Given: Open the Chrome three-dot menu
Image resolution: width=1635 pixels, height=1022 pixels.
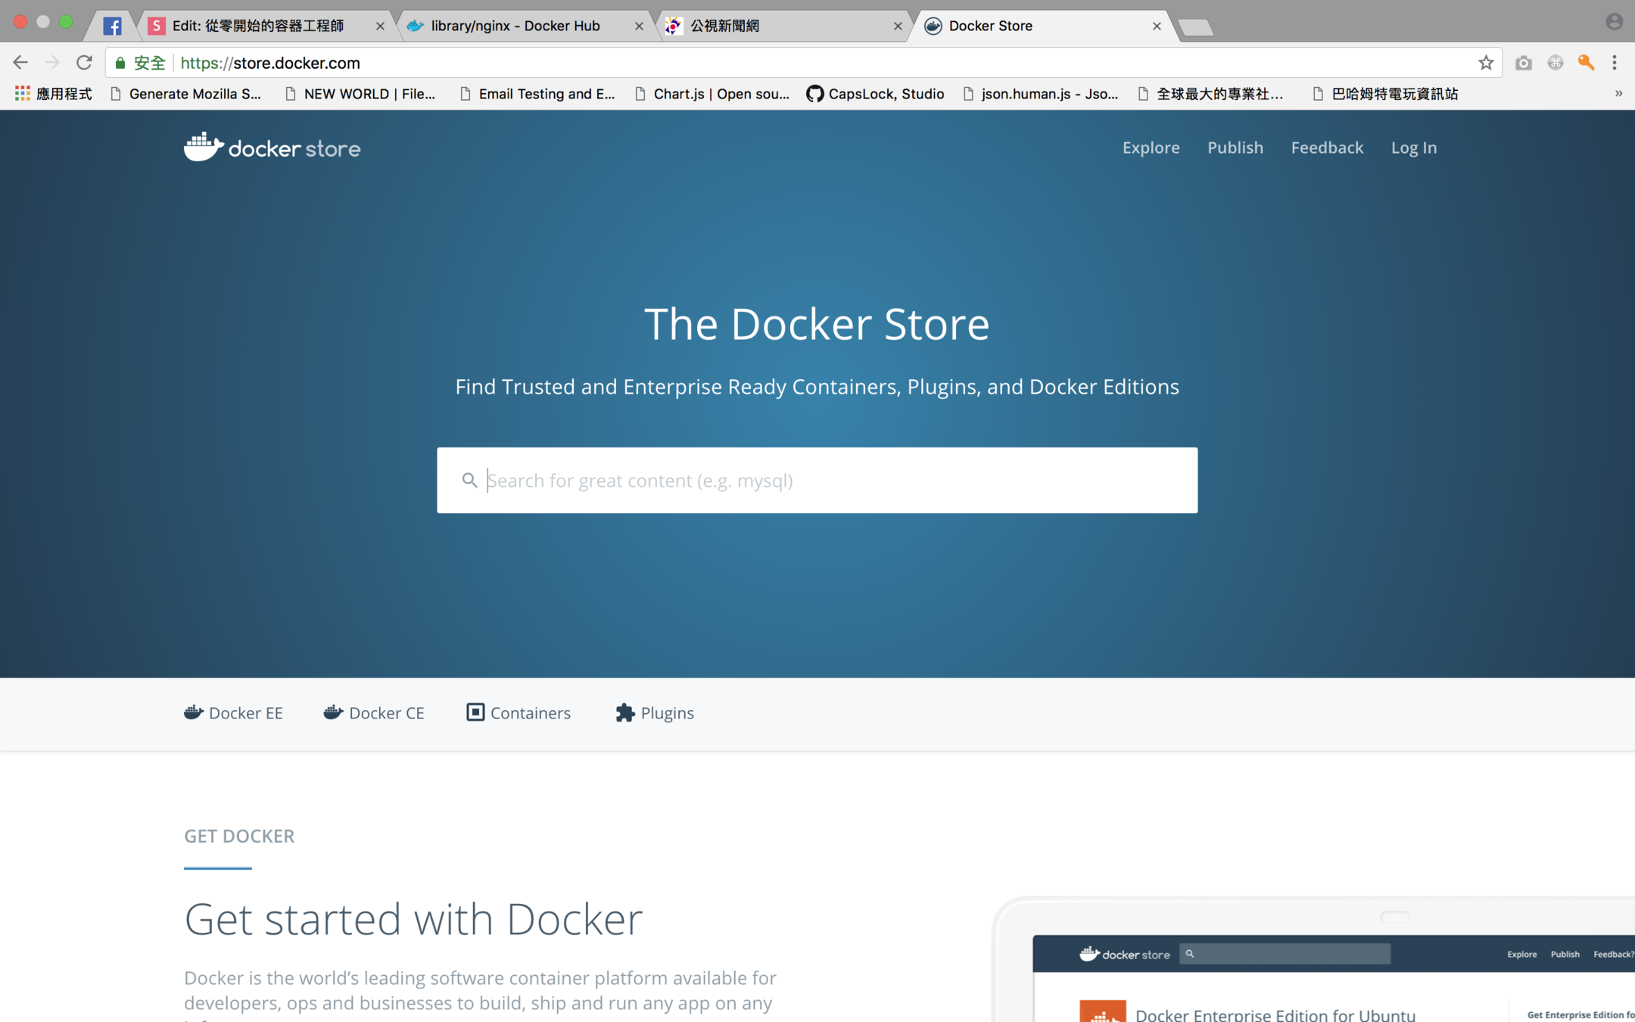Looking at the screenshot, I should [1615, 63].
